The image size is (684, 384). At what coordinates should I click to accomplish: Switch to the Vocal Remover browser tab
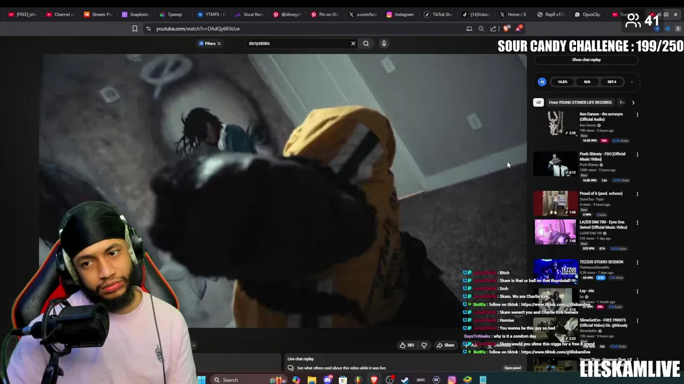pos(250,14)
